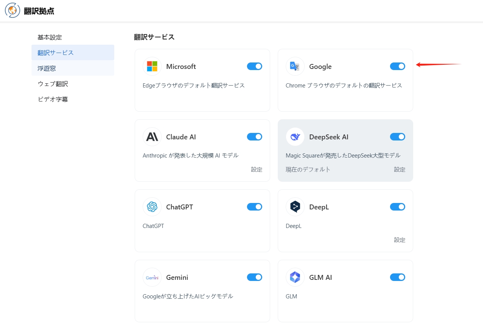
Task: Turn off the Google service toggle
Action: (398, 66)
